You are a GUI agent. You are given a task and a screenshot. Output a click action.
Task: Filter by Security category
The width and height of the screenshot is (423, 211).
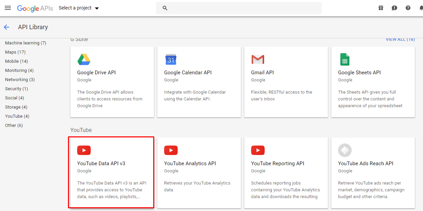click(x=17, y=89)
